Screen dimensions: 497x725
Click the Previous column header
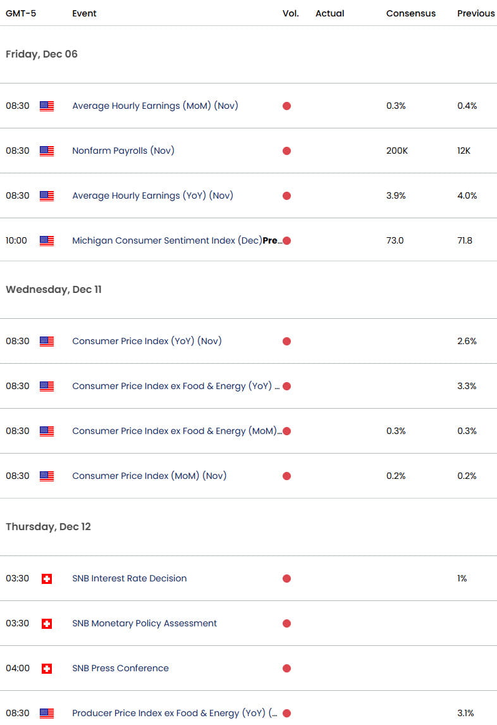[x=476, y=13]
